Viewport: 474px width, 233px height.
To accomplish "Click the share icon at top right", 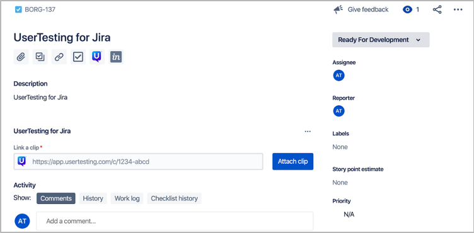I will point(437,9).
